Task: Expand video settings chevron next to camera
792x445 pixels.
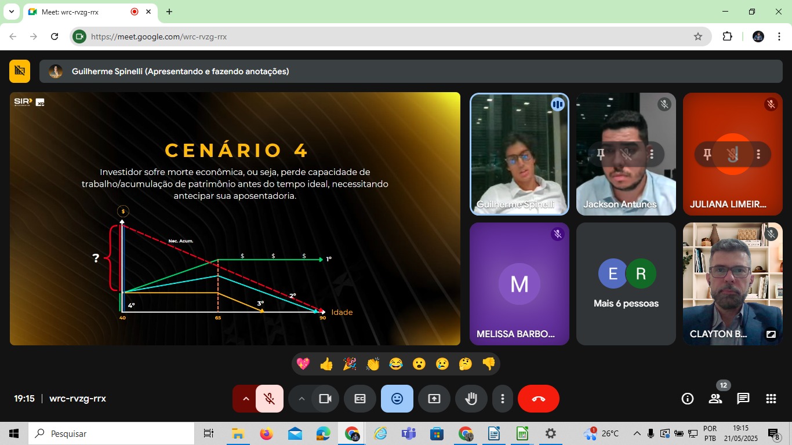Action: point(301,399)
